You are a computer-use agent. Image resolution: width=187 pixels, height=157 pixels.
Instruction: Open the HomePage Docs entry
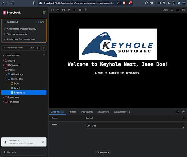pyautogui.click(x=16, y=83)
